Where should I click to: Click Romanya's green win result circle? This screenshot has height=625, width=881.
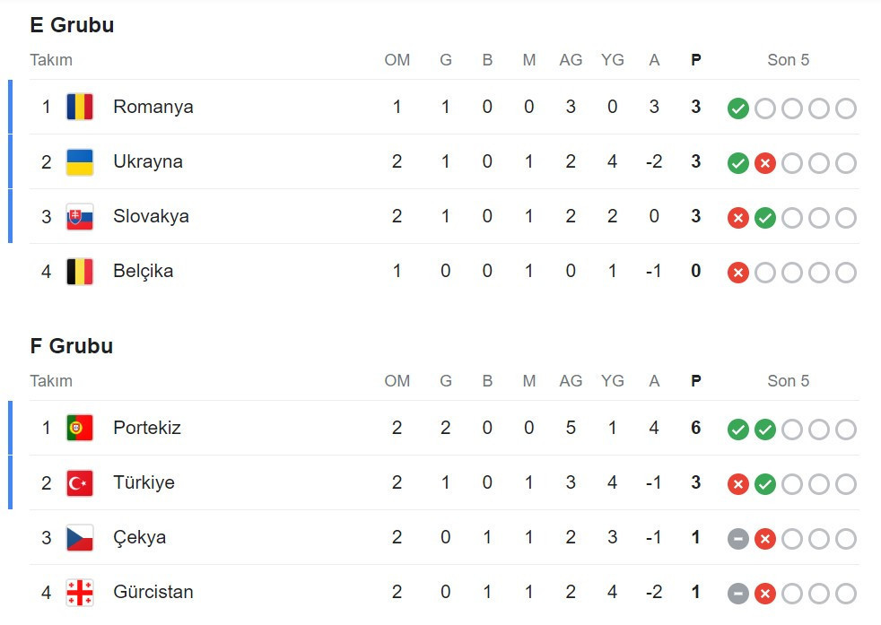tap(737, 108)
